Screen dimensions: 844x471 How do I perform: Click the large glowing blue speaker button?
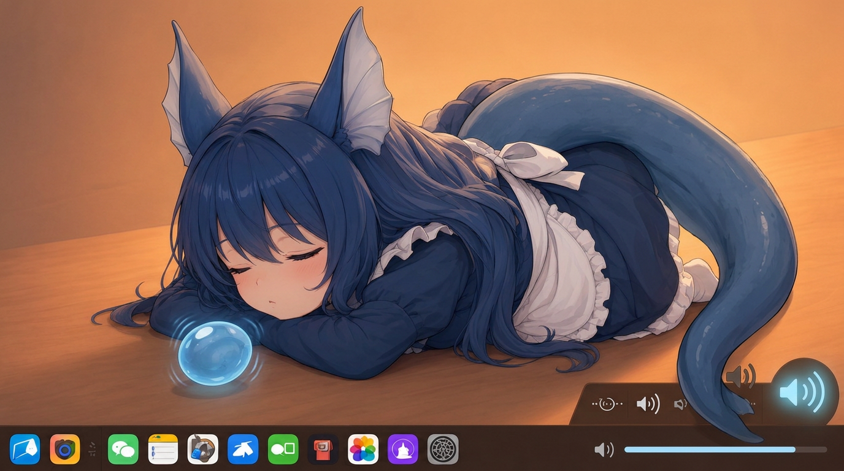point(804,391)
